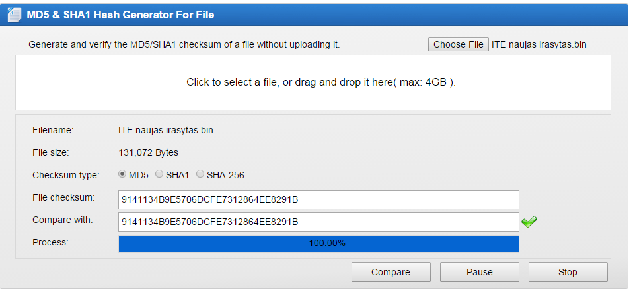The width and height of the screenshot is (631, 291).
Task: Click the 131,072 Bytes file size text
Action: [149, 152]
